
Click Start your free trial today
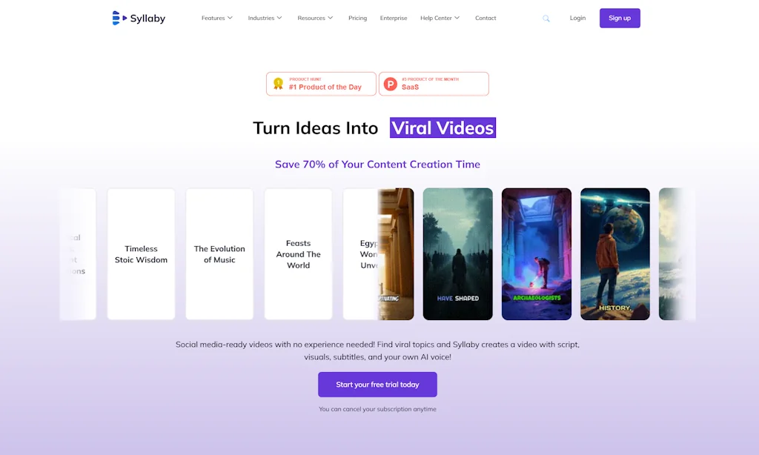pyautogui.click(x=377, y=385)
